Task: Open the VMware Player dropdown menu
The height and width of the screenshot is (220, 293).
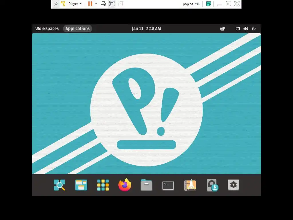Action: click(x=75, y=4)
